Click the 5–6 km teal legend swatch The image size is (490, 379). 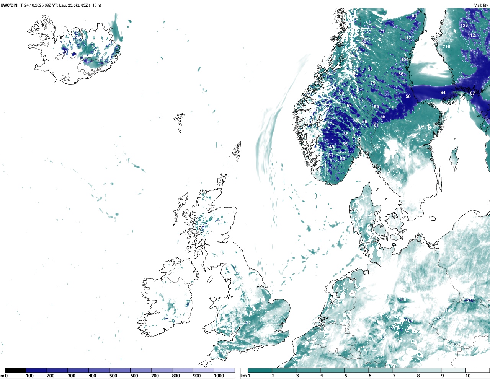[x=357, y=370]
